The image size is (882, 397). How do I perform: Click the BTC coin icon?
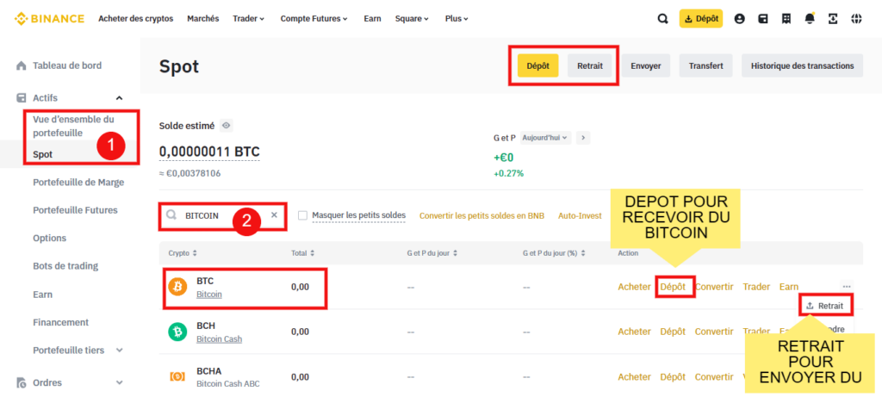pos(177,288)
